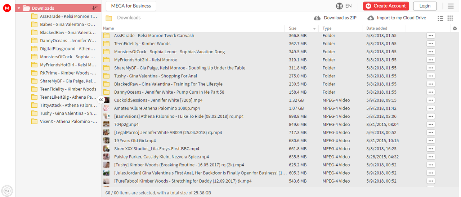Open options menu for the 543.6 MB video

(x=431, y=181)
